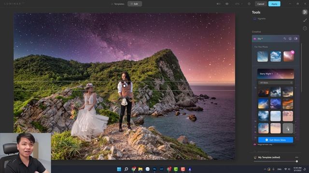This screenshot has height=173, width=309.
Task: Choose first suggested blue sky thumbnail
Action: (x=263, y=56)
